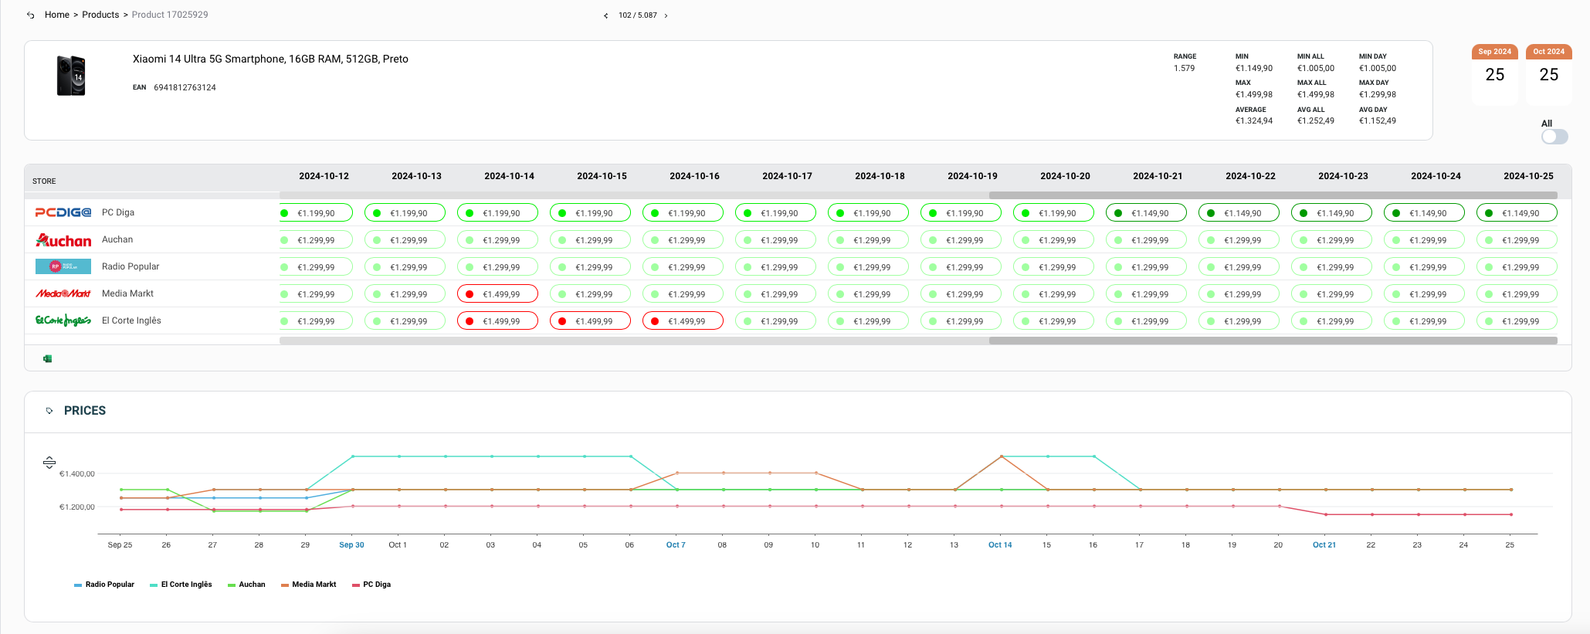This screenshot has width=1590, height=634.
Task: Toggle Auchan series in chart legend
Action: click(246, 585)
